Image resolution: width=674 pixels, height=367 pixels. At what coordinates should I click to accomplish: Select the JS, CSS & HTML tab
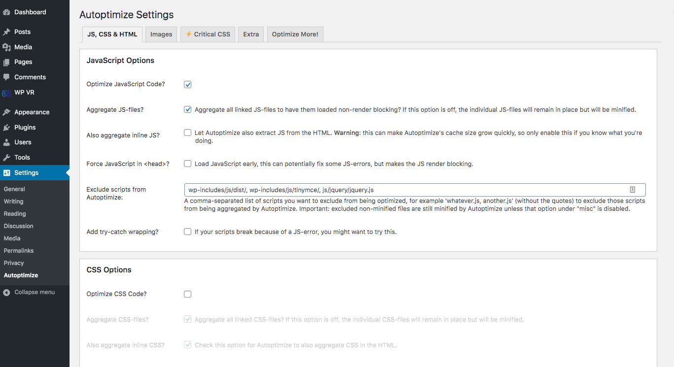[x=112, y=34]
